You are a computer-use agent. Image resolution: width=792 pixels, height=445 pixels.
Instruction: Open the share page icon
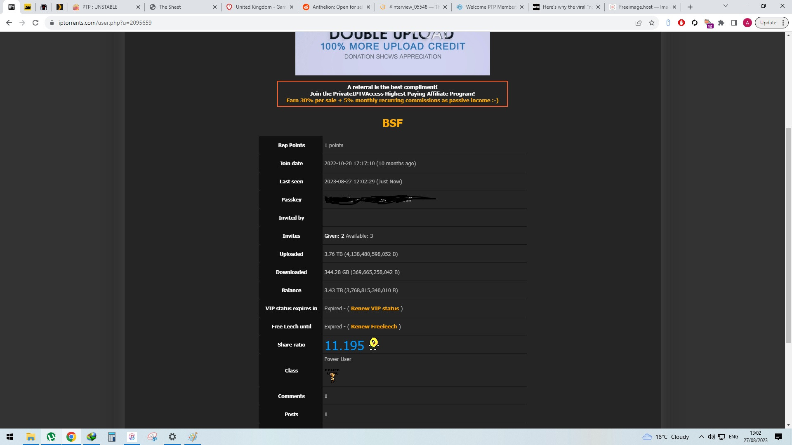point(639,23)
